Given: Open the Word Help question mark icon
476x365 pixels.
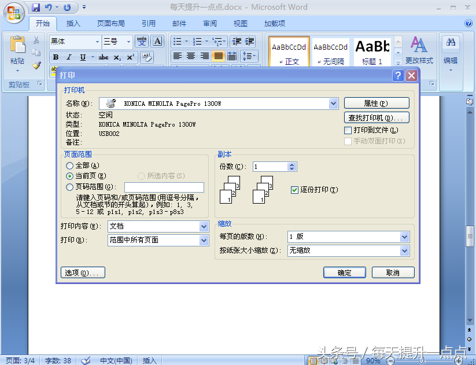Looking at the screenshot, I should click(x=468, y=23).
